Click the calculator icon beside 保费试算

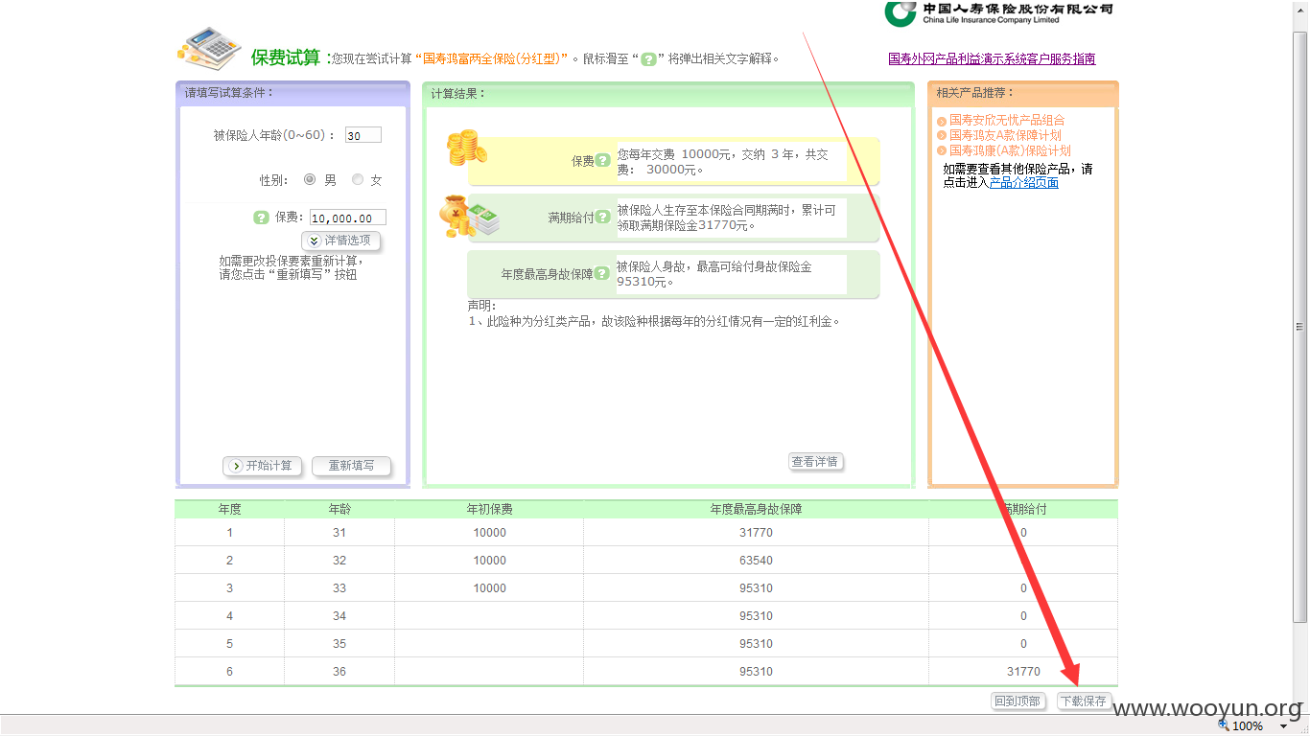[208, 48]
